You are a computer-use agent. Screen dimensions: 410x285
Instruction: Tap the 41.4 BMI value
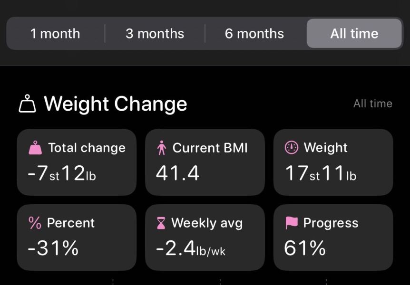click(177, 173)
